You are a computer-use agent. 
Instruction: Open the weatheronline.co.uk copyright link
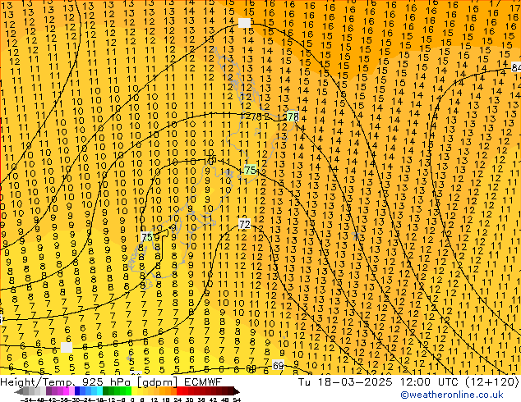[x=452, y=395]
